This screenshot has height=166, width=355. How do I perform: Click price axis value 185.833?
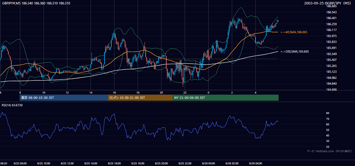pyautogui.click(x=331, y=42)
